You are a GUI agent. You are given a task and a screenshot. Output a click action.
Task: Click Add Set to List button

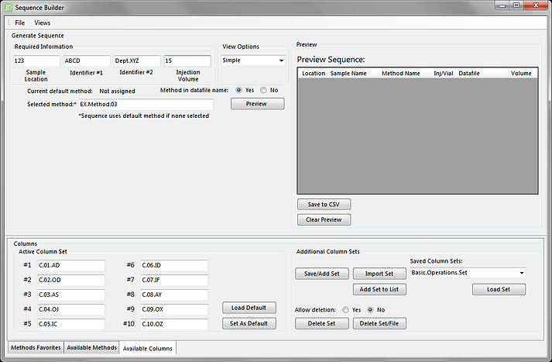point(379,289)
